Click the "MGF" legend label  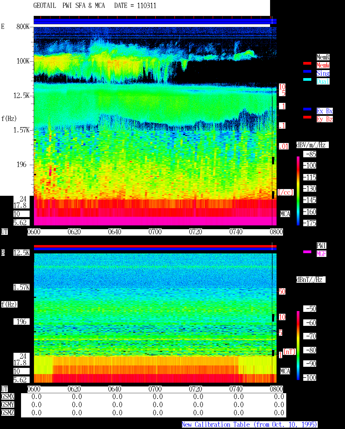321,254
